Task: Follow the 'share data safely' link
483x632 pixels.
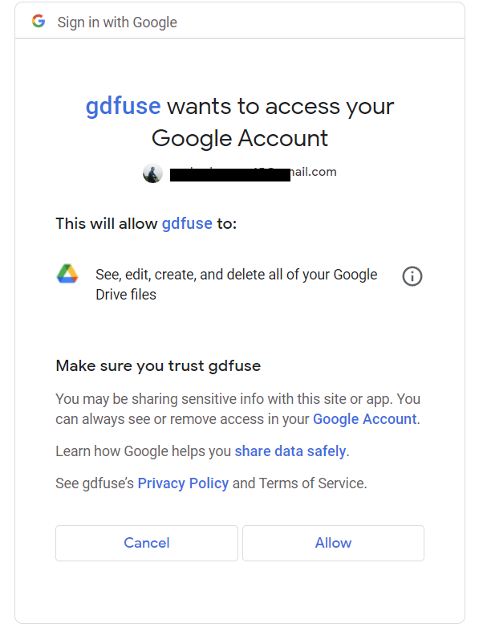Action: pyautogui.click(x=290, y=451)
